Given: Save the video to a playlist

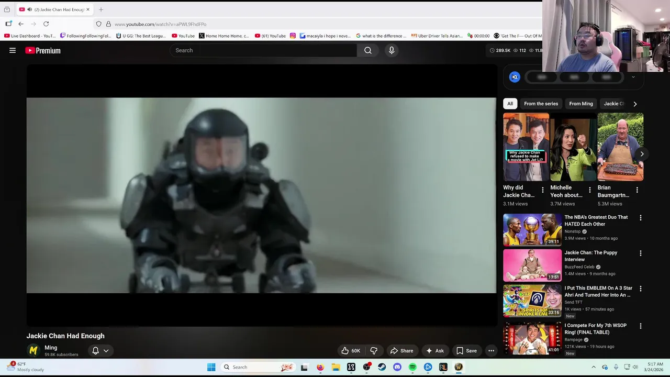Looking at the screenshot, I should tap(466, 351).
